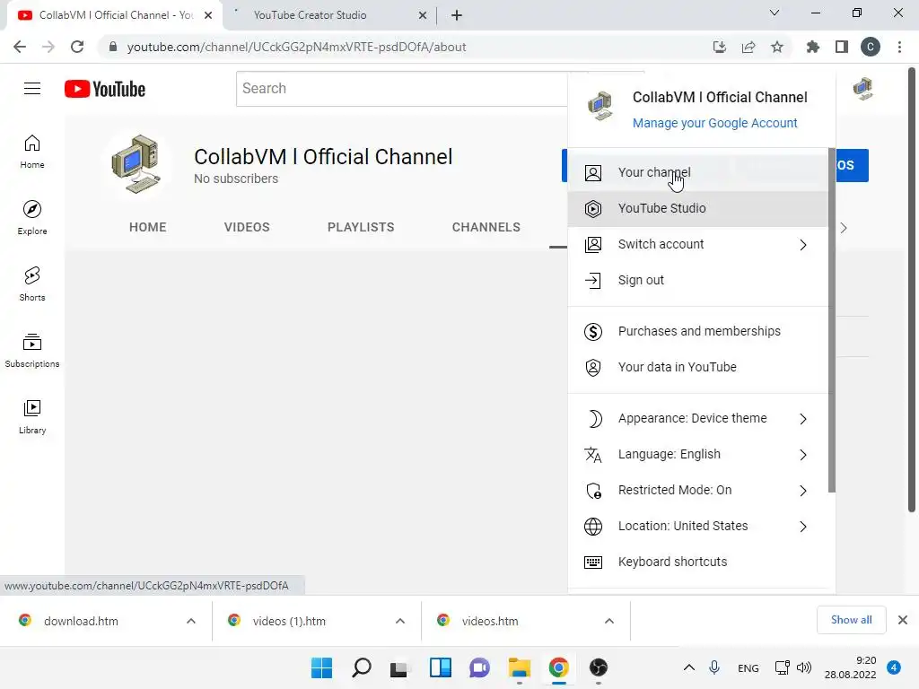The width and height of the screenshot is (919, 689).
Task: Click the page vertical scrollbar
Action: pyautogui.click(x=912, y=290)
